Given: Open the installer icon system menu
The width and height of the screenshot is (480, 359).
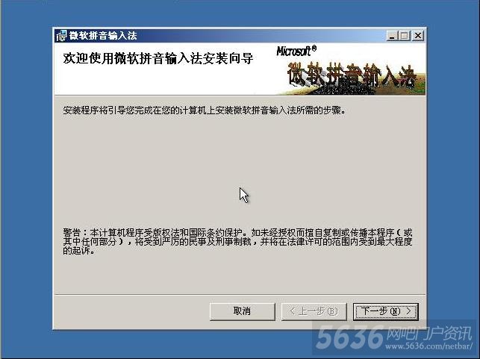Looking at the screenshot, I should coord(61,36).
